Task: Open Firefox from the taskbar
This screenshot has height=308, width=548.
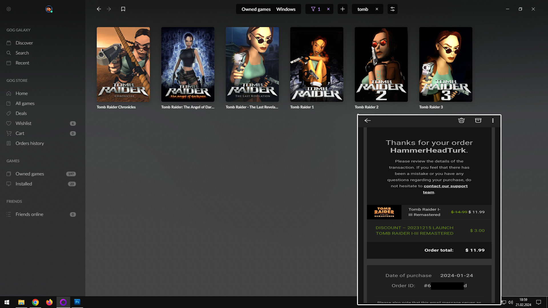Action: [49, 302]
